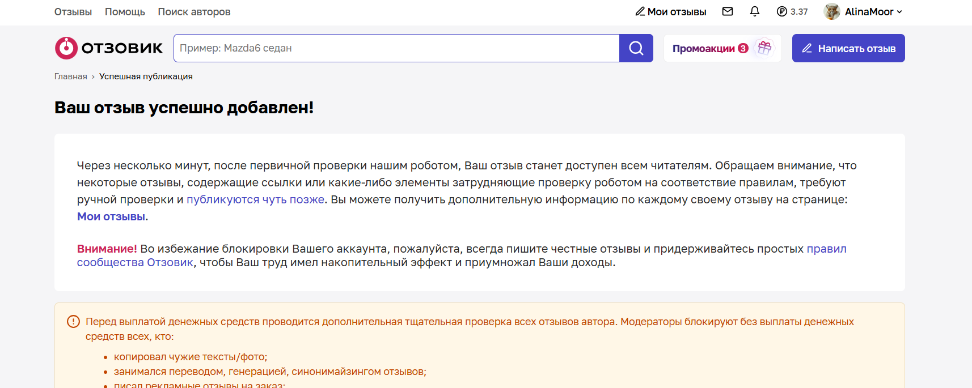972x388 pixels.
Task: Click bullet 'занимался переводом, генерацией, синонимайзингом отзывов;'
Action: pyautogui.click(x=270, y=372)
